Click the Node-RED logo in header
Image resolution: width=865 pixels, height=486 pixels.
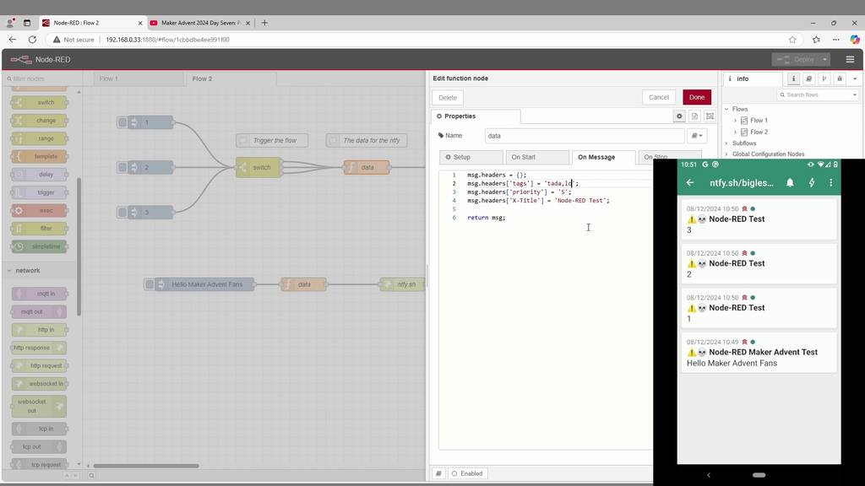coord(21,60)
